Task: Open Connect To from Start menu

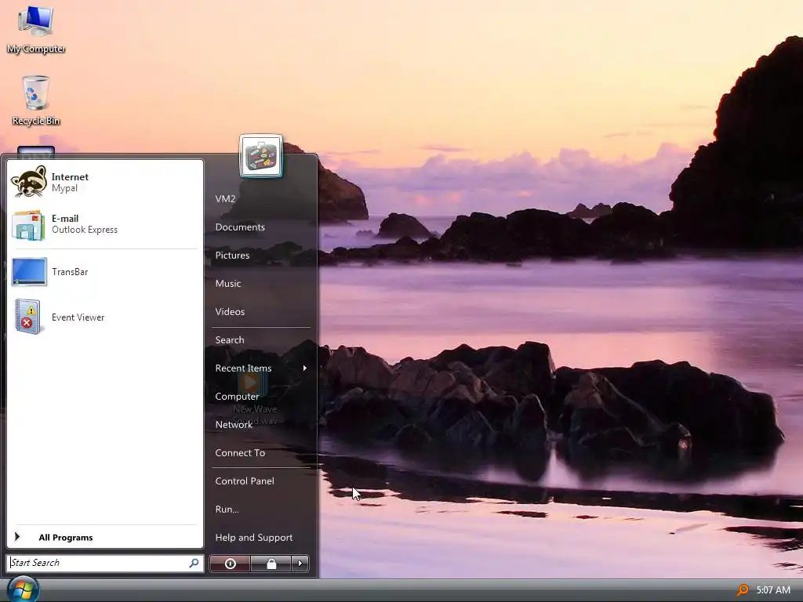Action: 240,452
